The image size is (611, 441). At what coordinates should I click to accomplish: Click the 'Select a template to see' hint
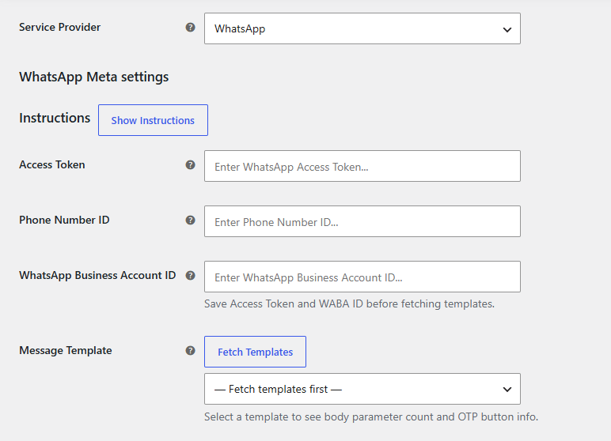point(371,416)
